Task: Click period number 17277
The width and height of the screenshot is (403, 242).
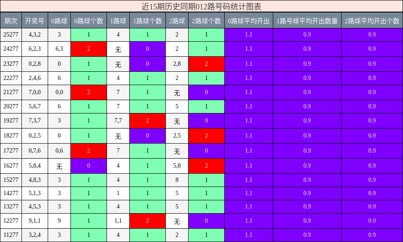Action: (x=11, y=151)
